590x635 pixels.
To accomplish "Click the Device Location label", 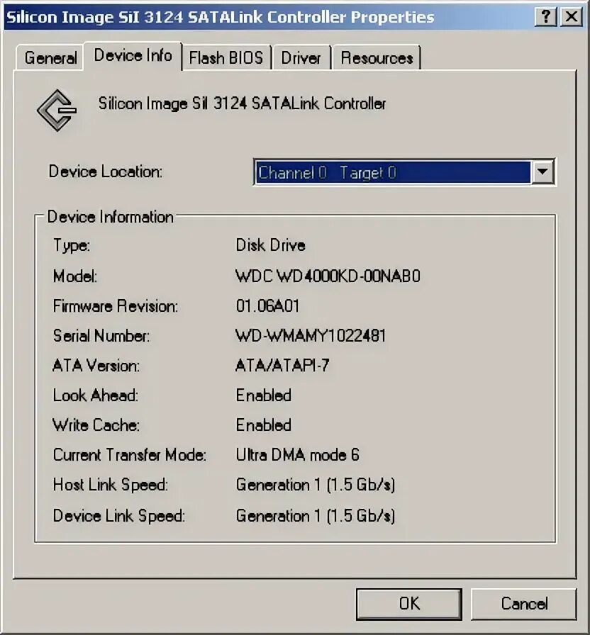I will coord(106,172).
